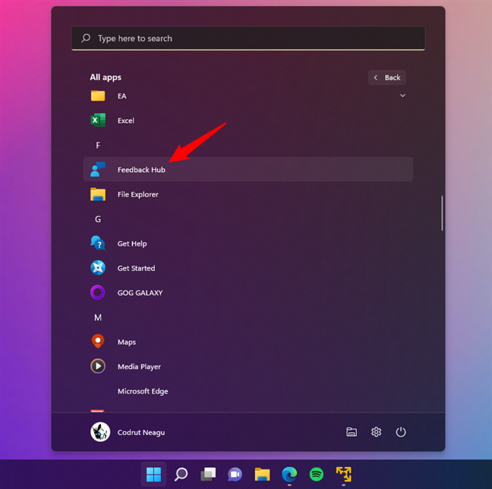Open Task View from taskbar
492x489 pixels.
click(x=208, y=475)
